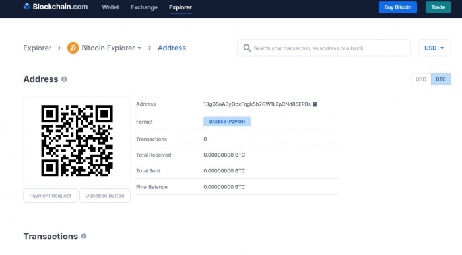The height and width of the screenshot is (255, 462).
Task: Click the Total Received label
Action: [154, 155]
